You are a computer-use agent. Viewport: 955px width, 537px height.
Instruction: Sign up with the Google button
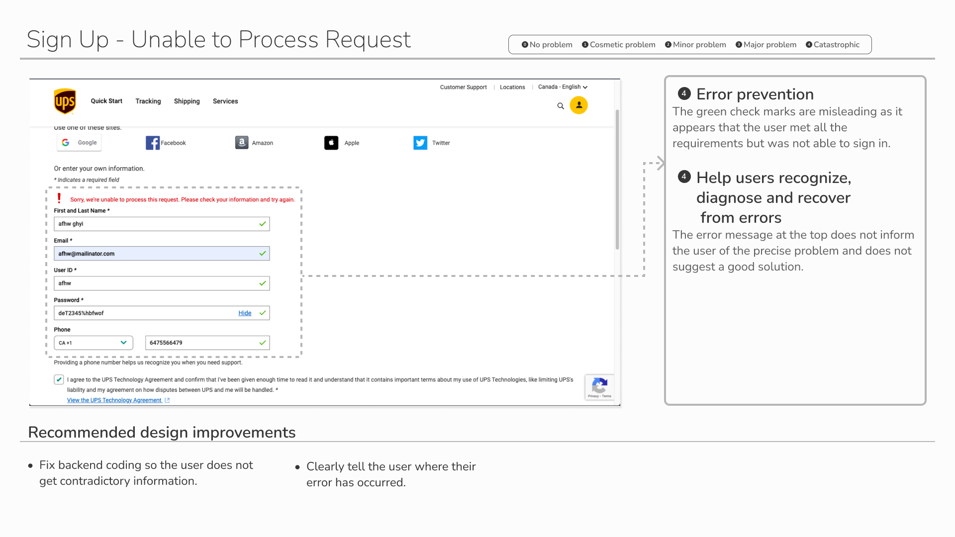[x=80, y=143]
